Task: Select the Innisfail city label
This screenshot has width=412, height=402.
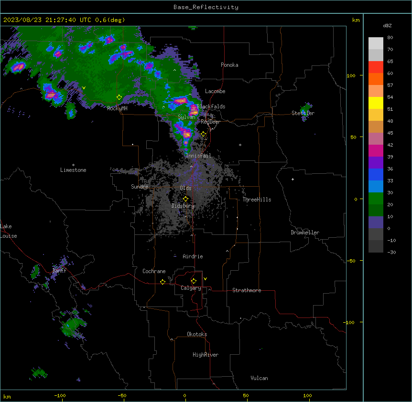Action: 198,156
